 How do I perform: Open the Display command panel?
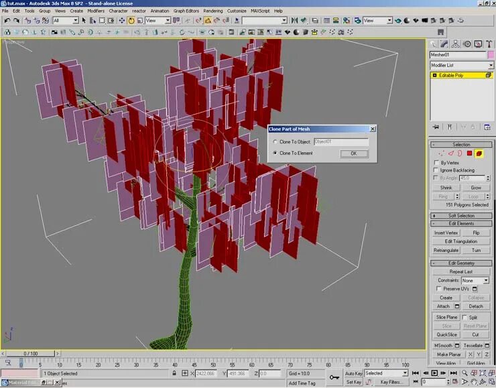pyautogui.click(x=478, y=44)
